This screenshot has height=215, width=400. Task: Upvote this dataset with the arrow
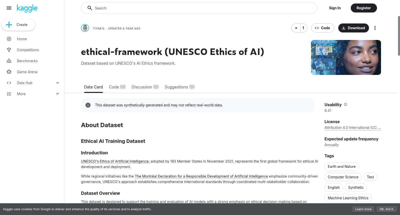[296, 28]
